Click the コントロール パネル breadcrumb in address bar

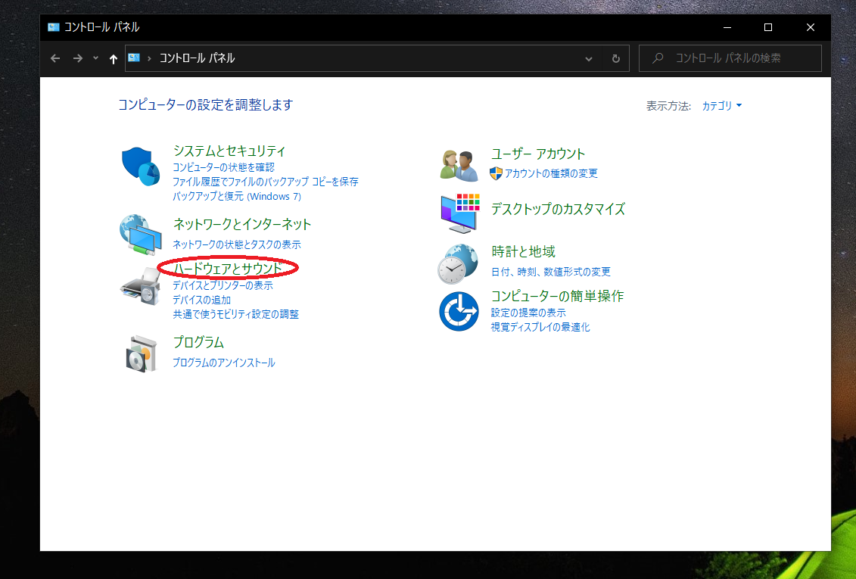(x=197, y=58)
